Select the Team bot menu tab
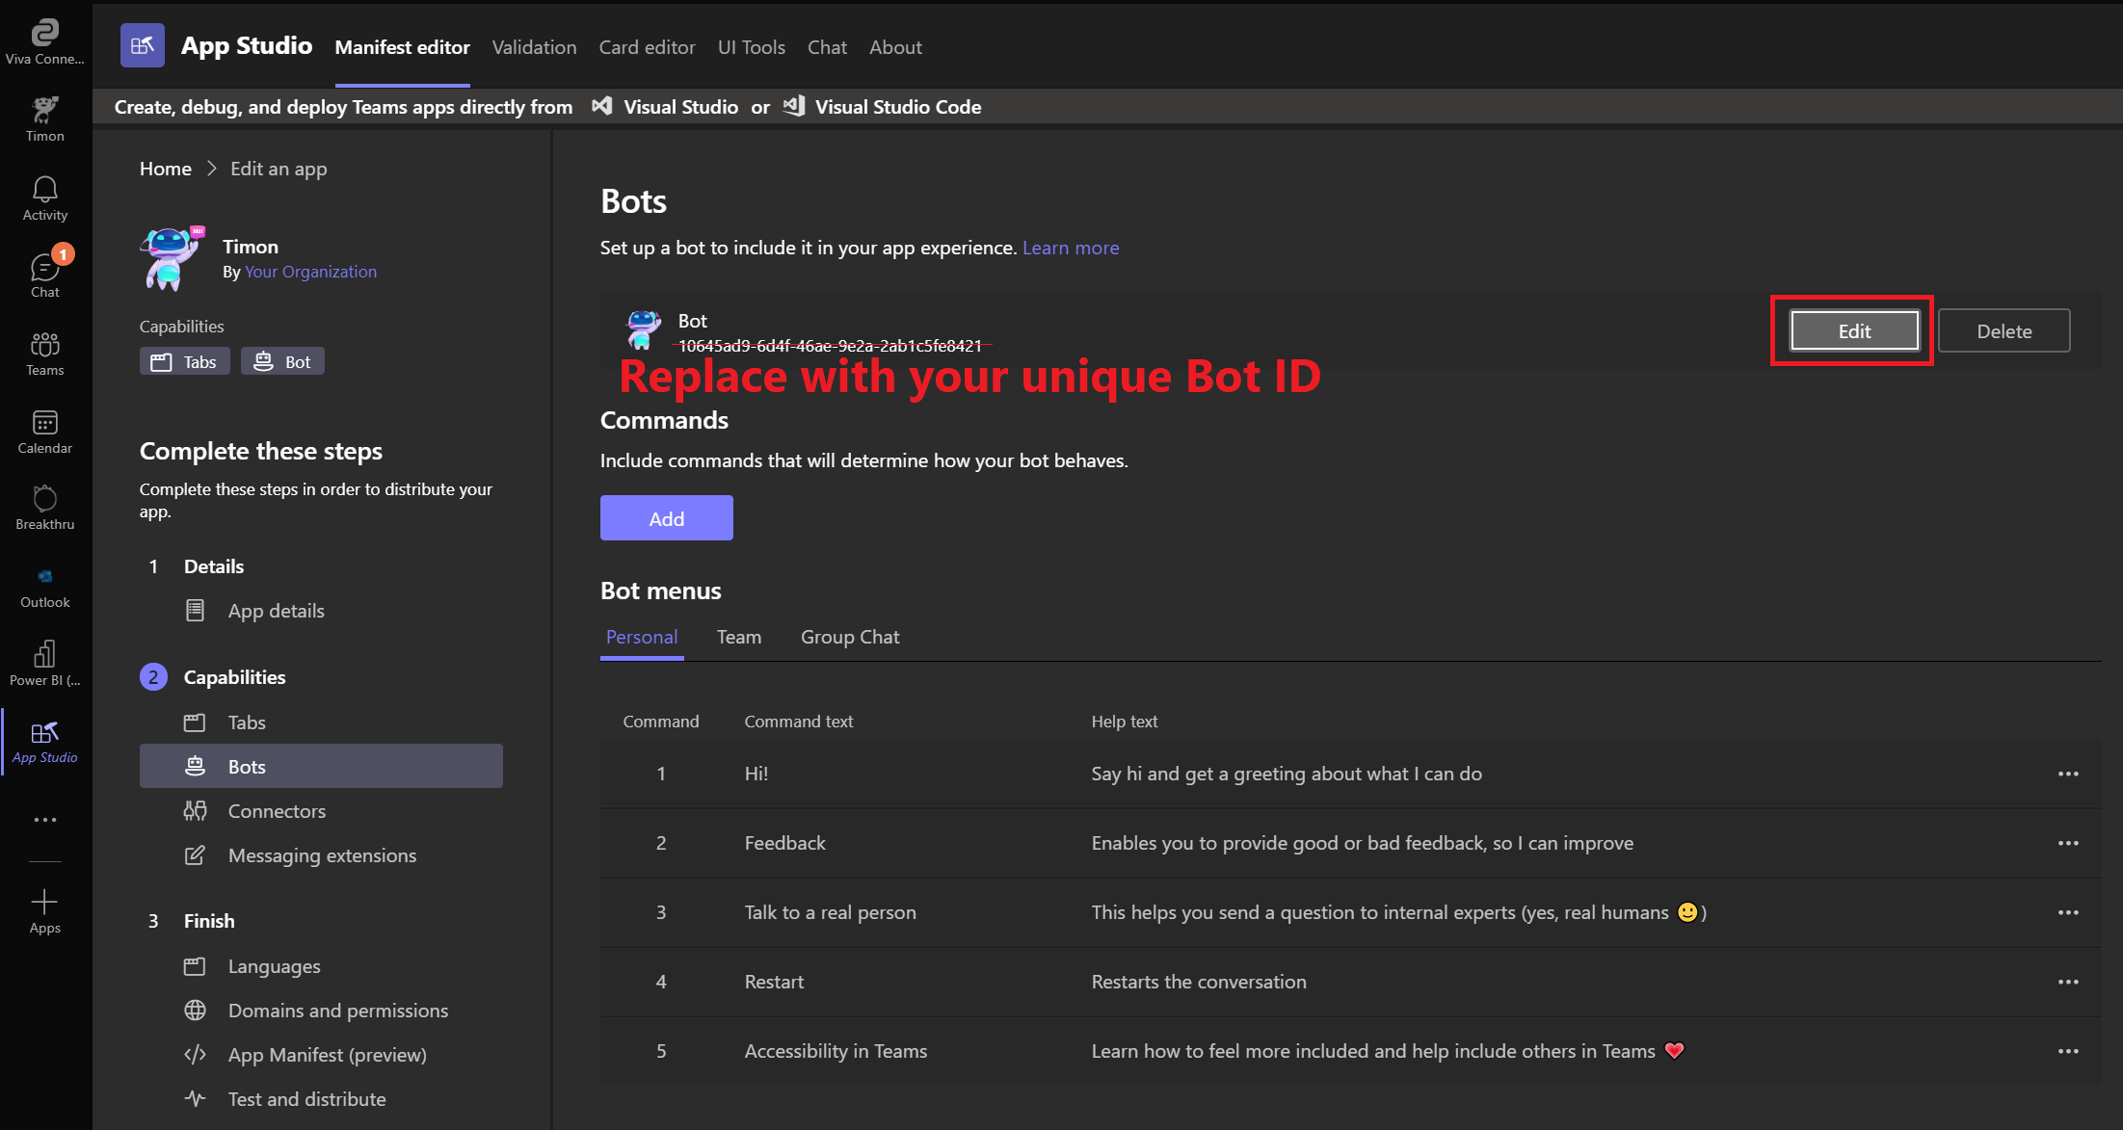2123x1130 pixels. pos(739,637)
